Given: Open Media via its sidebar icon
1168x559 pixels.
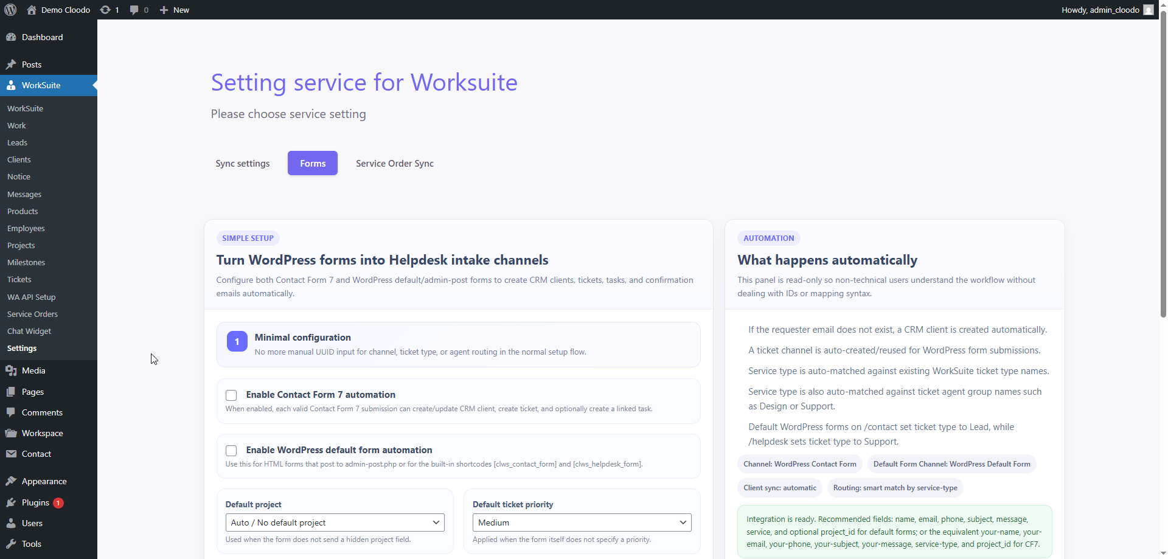Looking at the screenshot, I should coord(12,370).
